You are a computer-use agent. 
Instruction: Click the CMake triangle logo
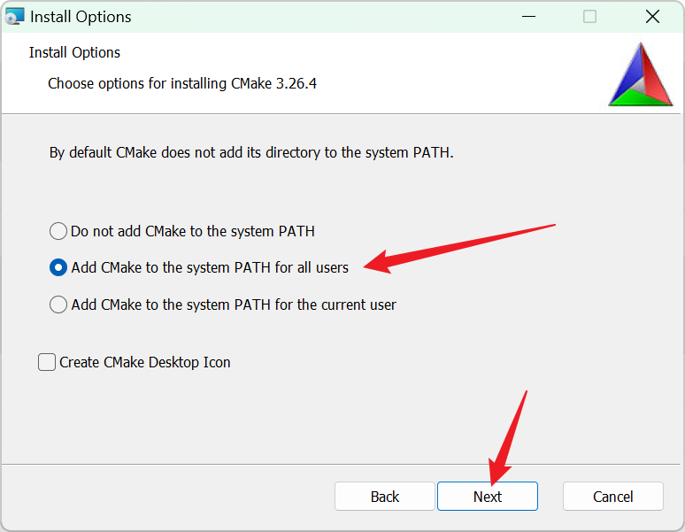tap(641, 74)
